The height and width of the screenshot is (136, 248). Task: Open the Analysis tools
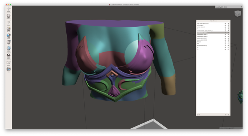[x=8, y=49]
